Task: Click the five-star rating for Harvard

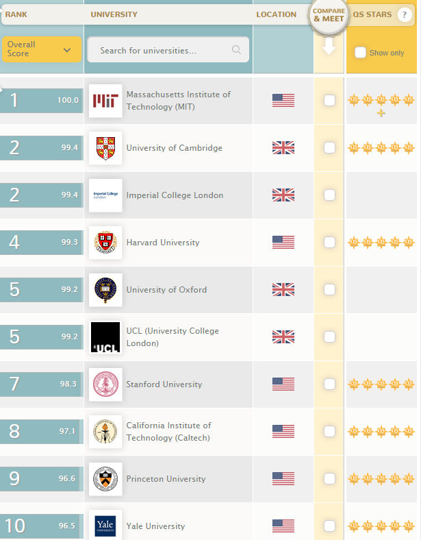Action: [381, 243]
